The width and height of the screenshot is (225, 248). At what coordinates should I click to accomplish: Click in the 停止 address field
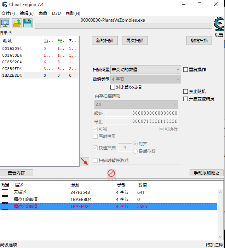(142, 121)
